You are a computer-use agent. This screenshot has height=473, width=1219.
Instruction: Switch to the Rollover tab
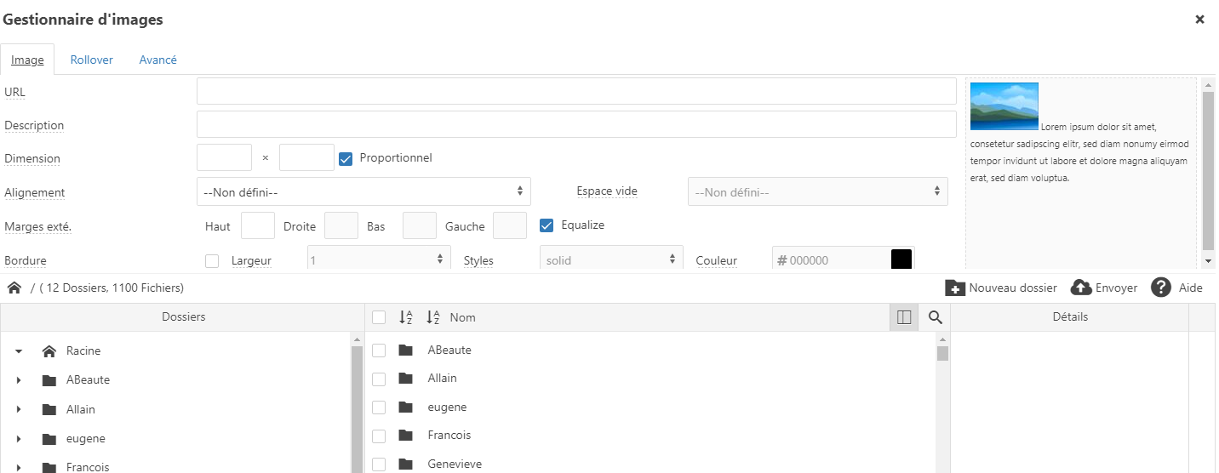[x=91, y=60]
